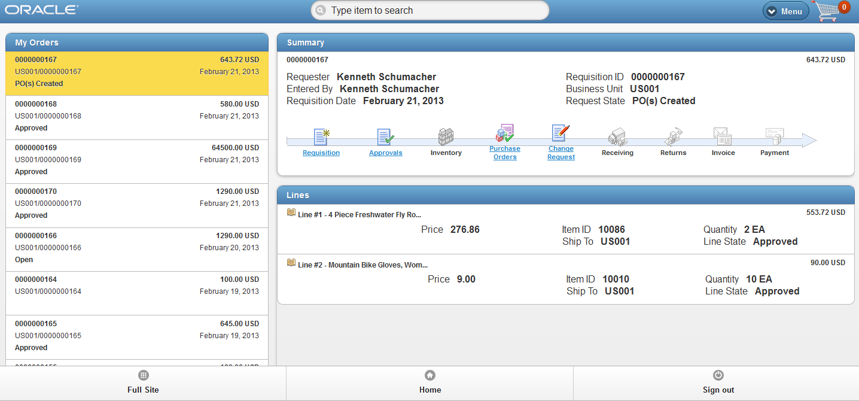Select order 0000000168 in My Orders
This screenshot has width=859, height=401.
click(137, 118)
